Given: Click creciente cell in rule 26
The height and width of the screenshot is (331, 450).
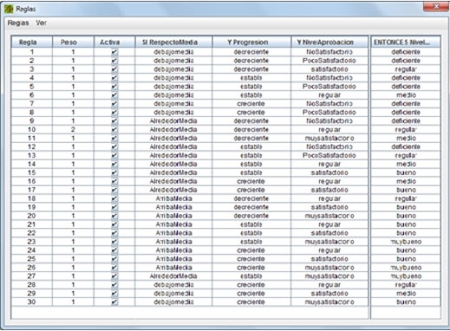Looking at the screenshot, I should click(x=251, y=268).
